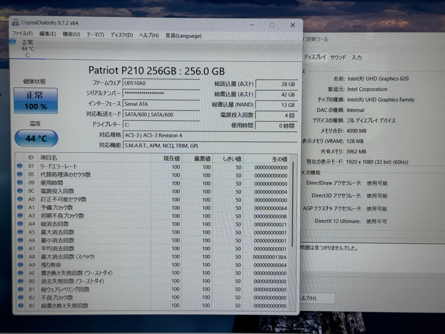Switch to サウンド tab in DirectX diagnostic tool

click(x=338, y=57)
